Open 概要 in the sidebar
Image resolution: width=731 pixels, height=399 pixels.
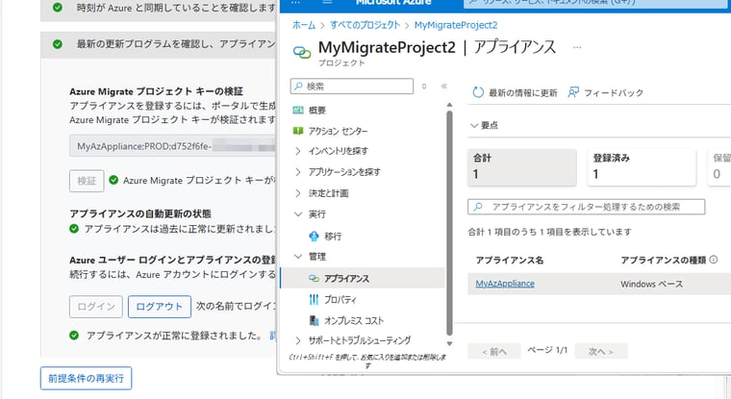tap(317, 110)
